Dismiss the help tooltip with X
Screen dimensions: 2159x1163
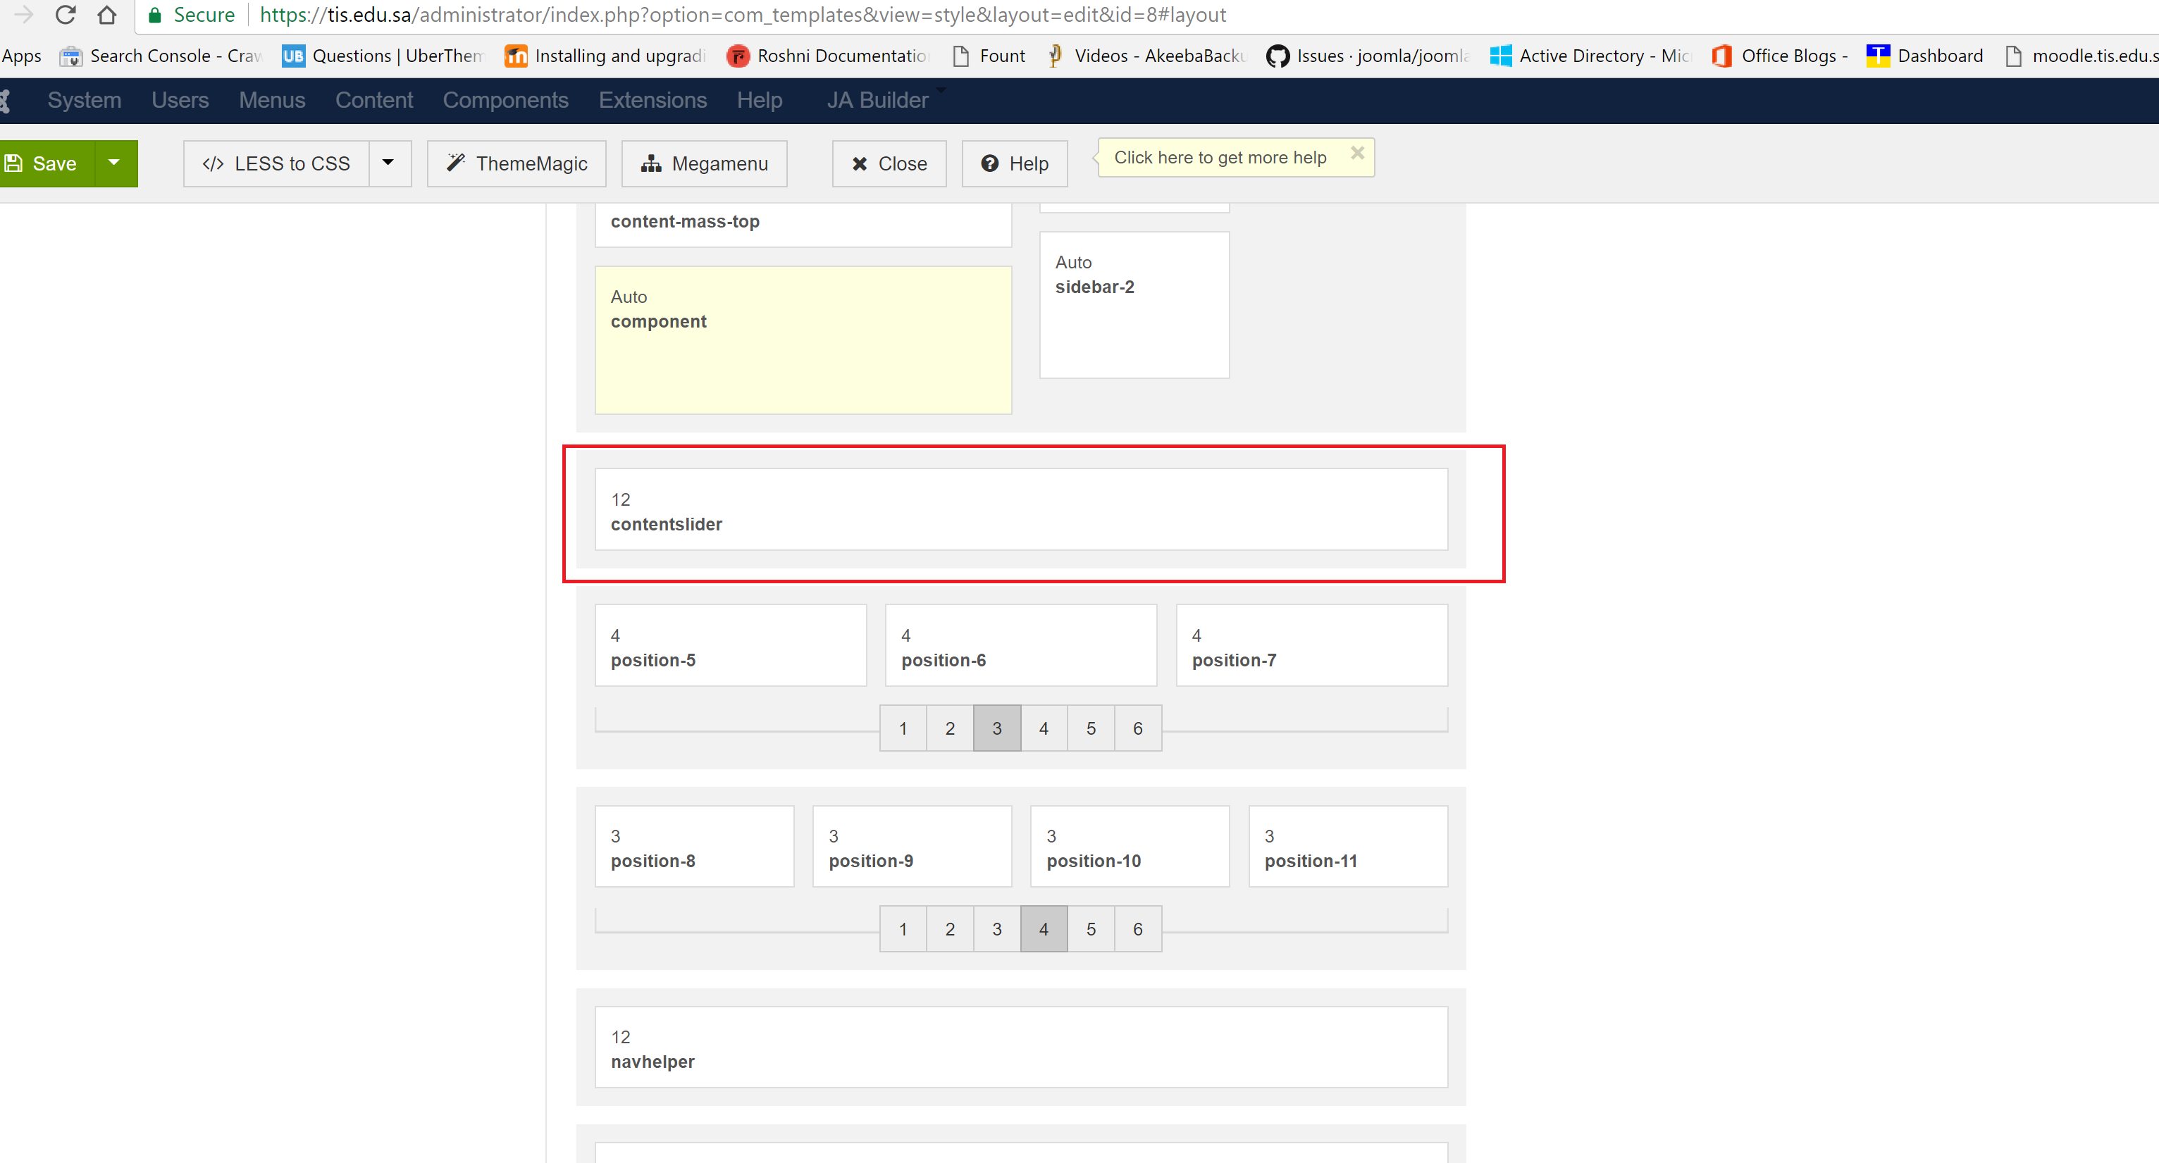(1357, 154)
